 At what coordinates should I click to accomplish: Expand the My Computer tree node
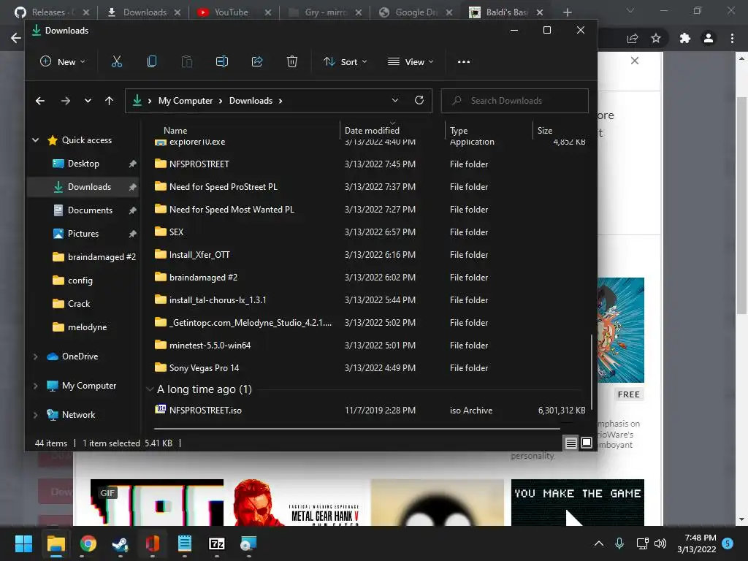pos(35,386)
